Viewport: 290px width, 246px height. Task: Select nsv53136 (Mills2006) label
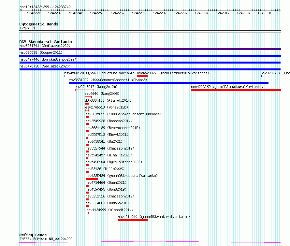click(x=105, y=169)
